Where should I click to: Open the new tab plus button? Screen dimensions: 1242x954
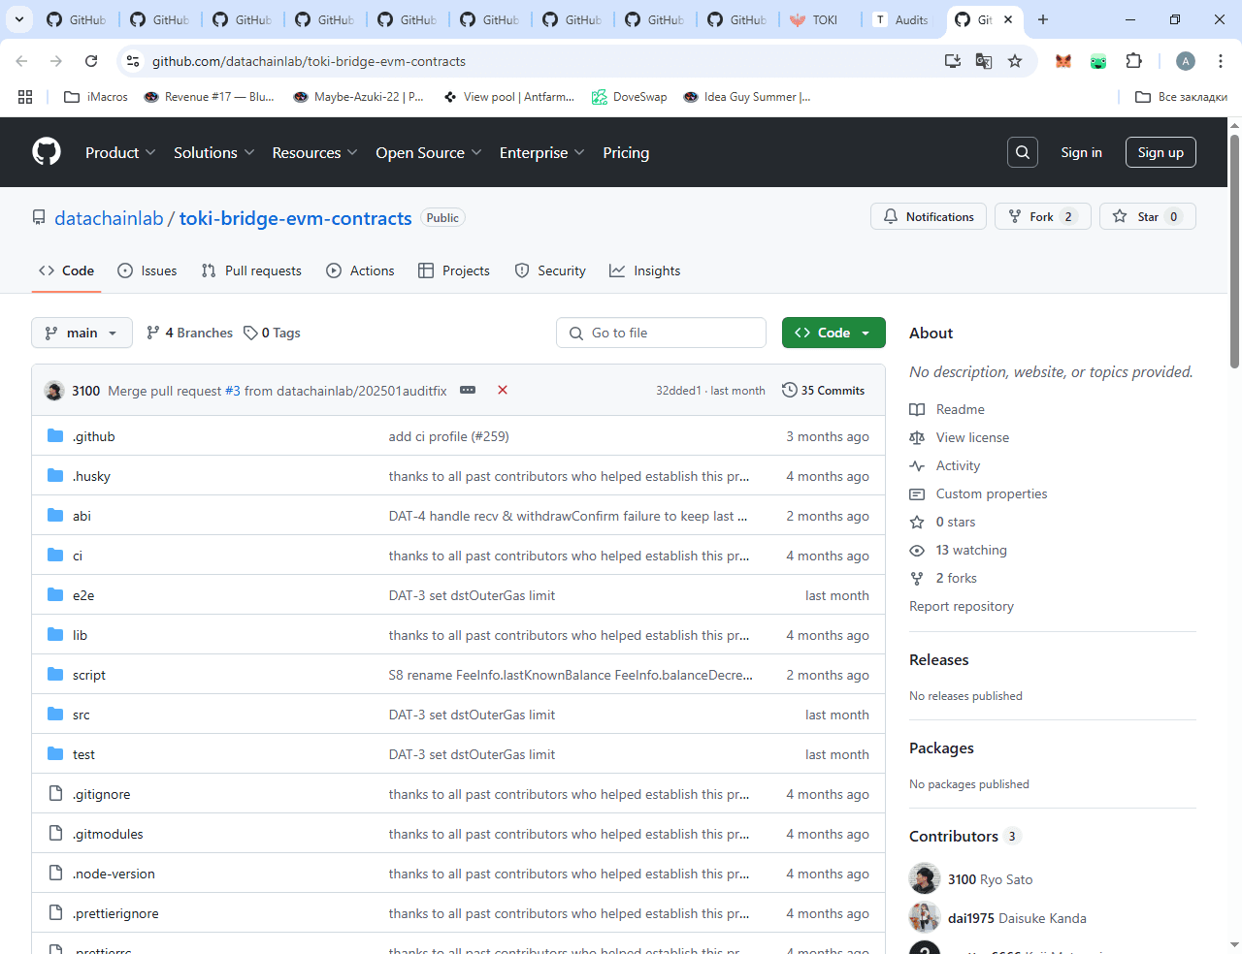[x=1043, y=19]
